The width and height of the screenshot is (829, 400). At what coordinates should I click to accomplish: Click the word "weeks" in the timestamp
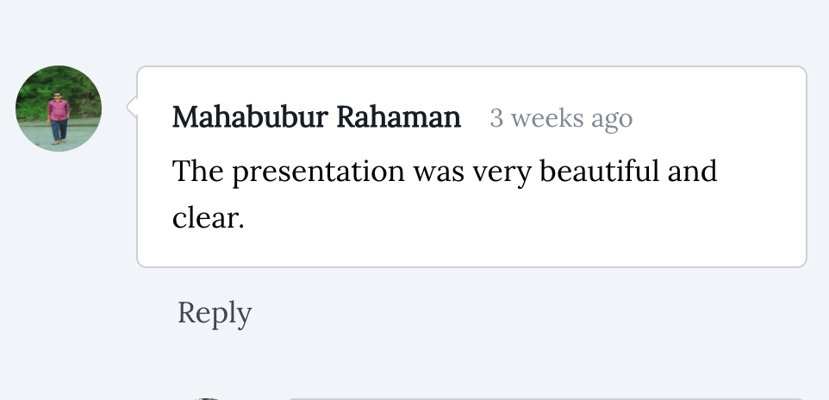tap(539, 119)
